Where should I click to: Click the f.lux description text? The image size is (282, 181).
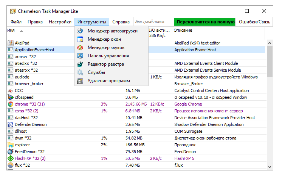point(178,165)
